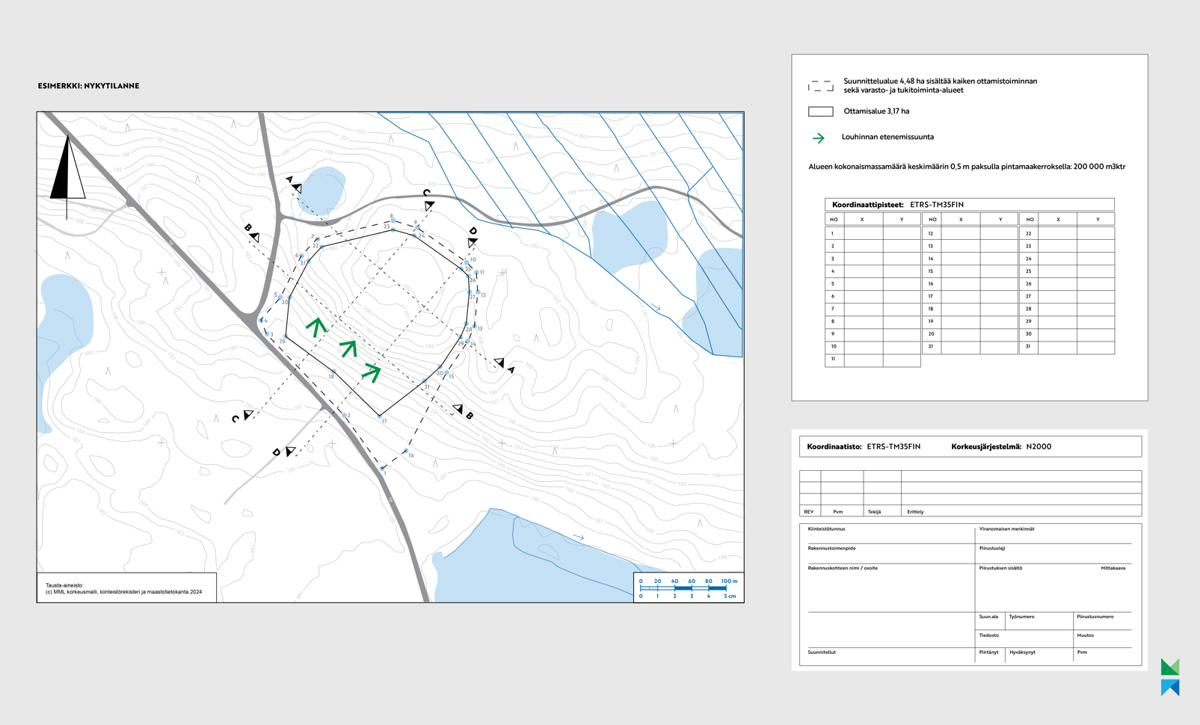The image size is (1200, 725).
Task: Click section marker D near the side track
Action: 283,451
